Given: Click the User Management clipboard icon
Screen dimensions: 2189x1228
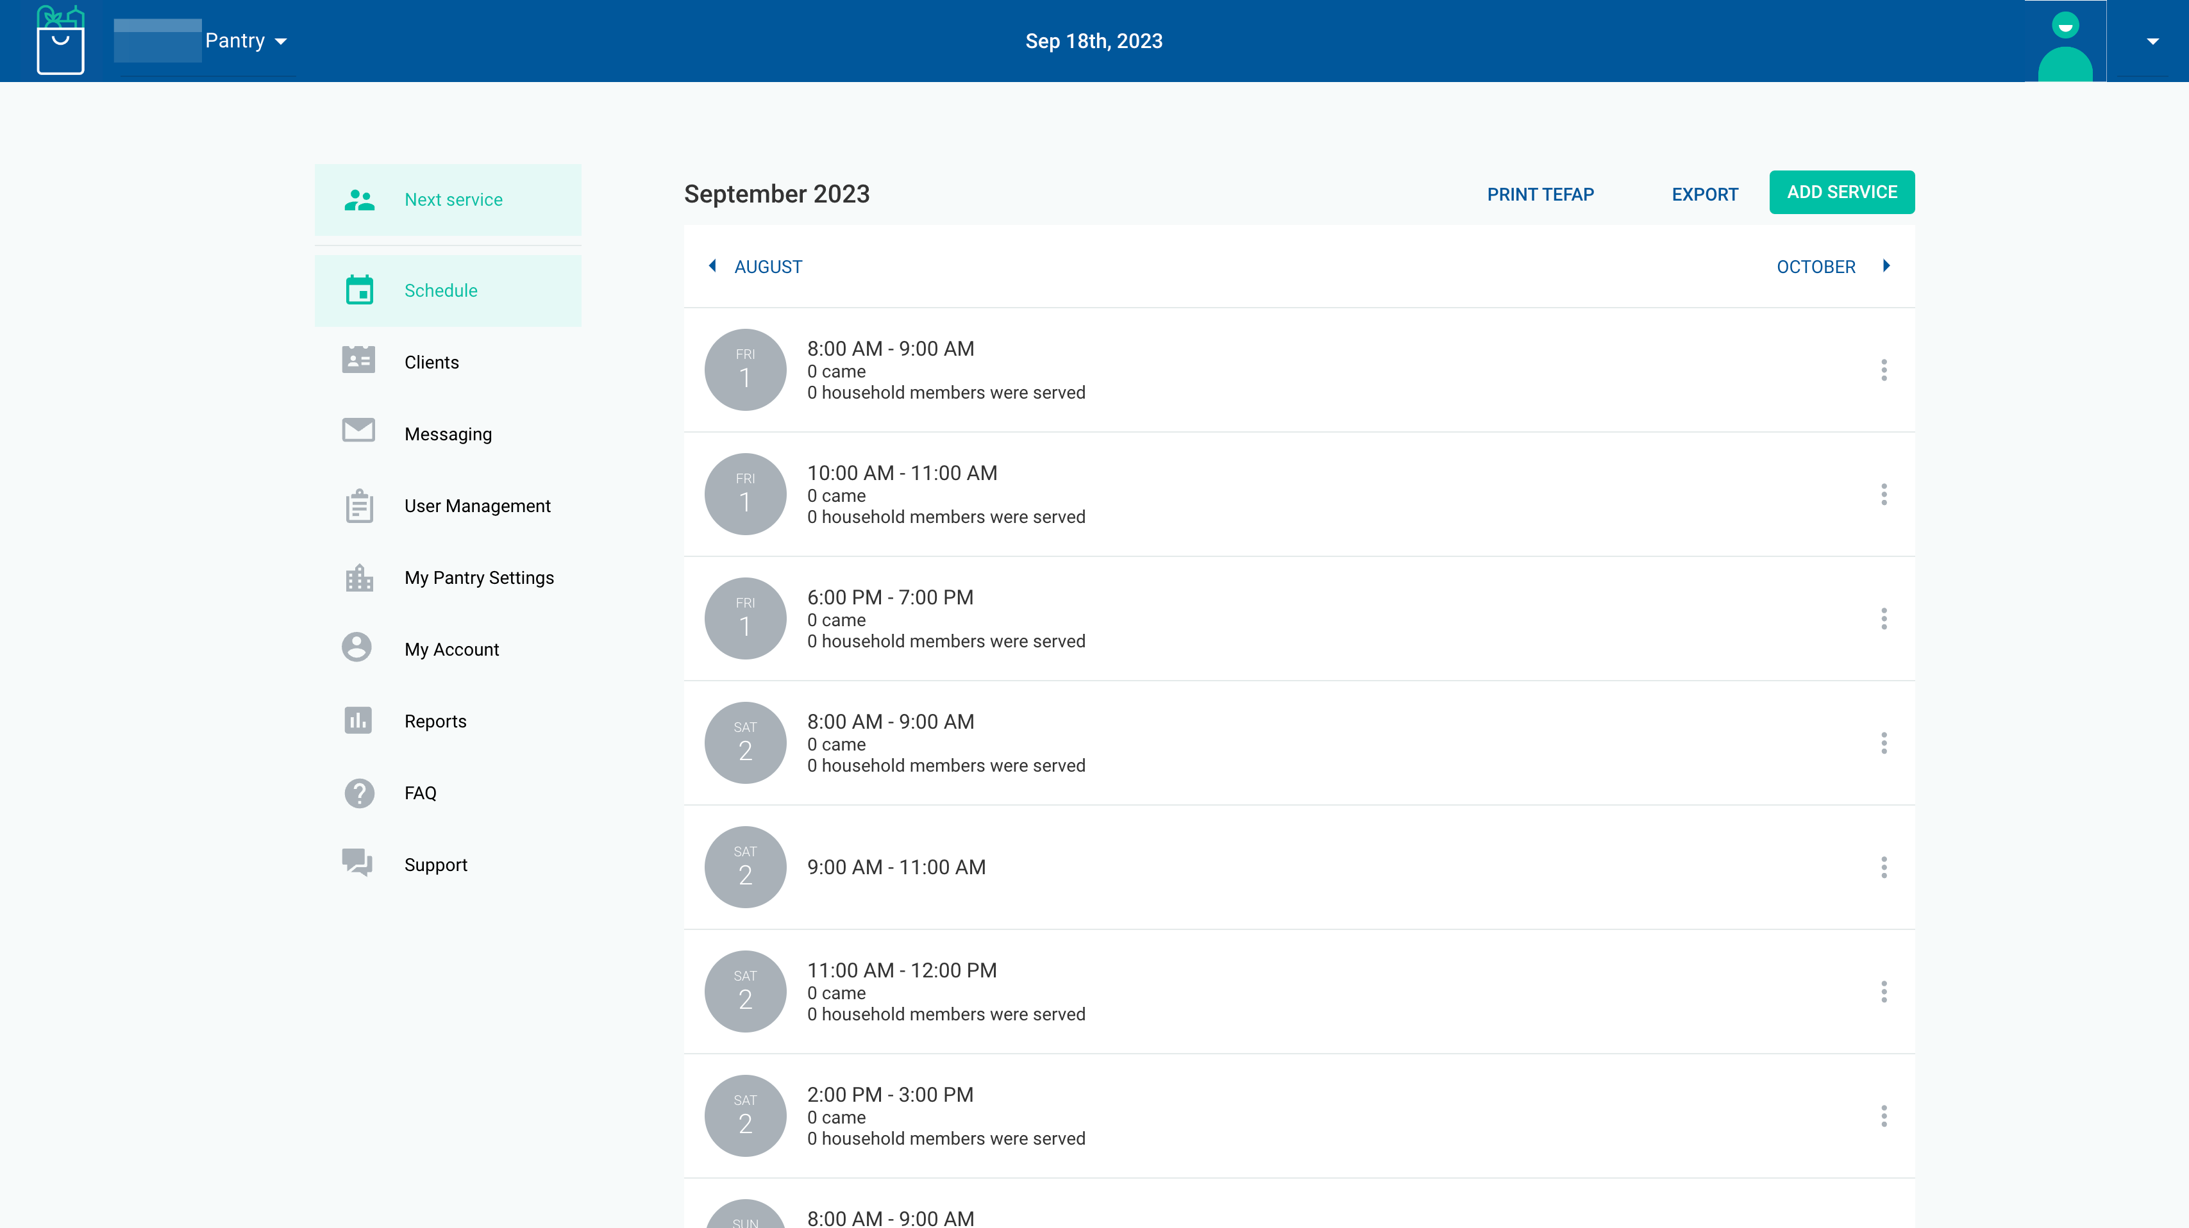Looking at the screenshot, I should tap(360, 506).
